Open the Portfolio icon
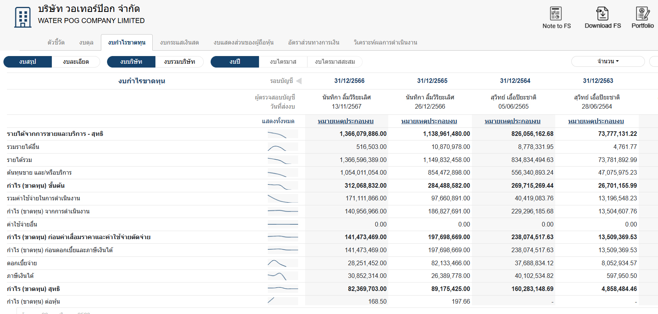Viewport: 658px width, 314px height. [642, 14]
